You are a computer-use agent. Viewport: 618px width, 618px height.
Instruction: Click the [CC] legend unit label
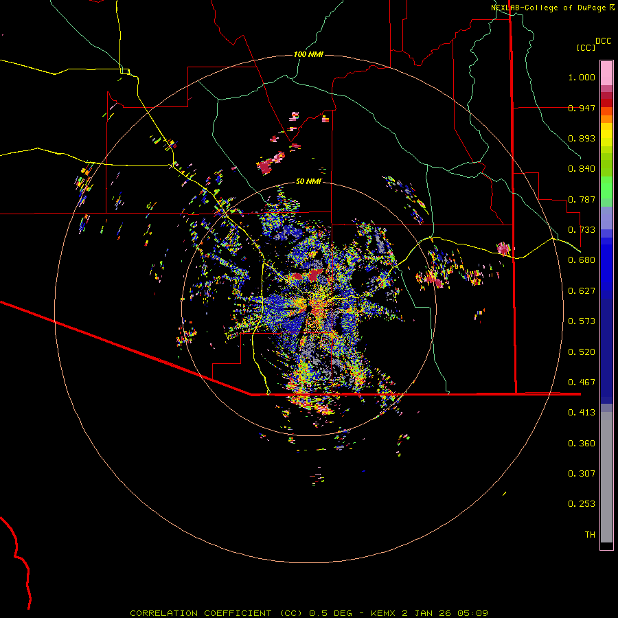pyautogui.click(x=586, y=47)
